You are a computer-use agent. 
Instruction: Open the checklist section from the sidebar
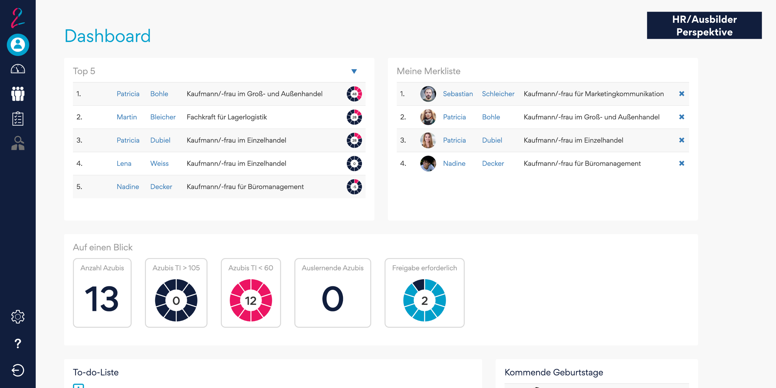[x=18, y=118]
